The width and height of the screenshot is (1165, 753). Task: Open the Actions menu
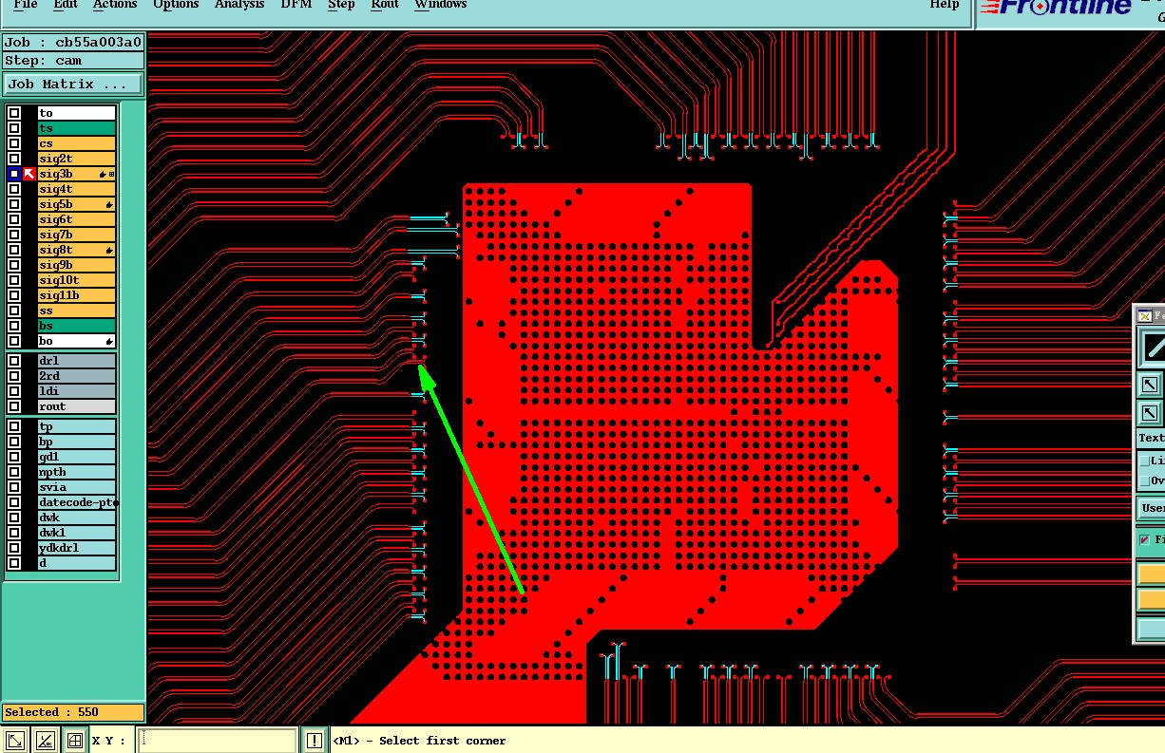click(115, 5)
